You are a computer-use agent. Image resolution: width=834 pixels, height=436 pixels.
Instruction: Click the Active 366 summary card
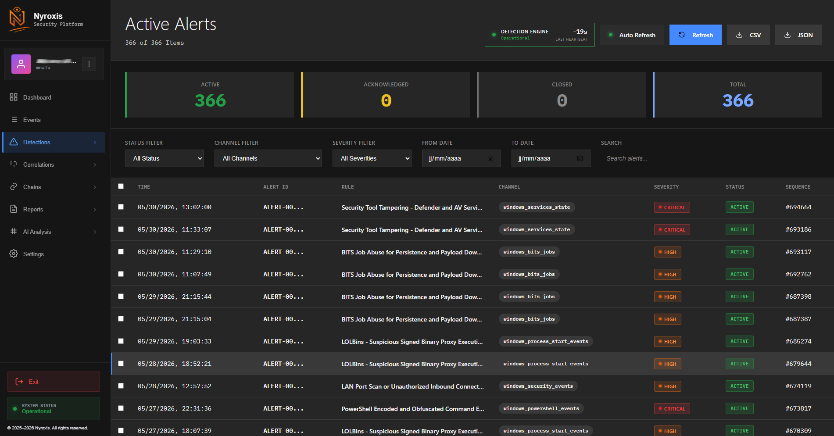tap(210, 95)
